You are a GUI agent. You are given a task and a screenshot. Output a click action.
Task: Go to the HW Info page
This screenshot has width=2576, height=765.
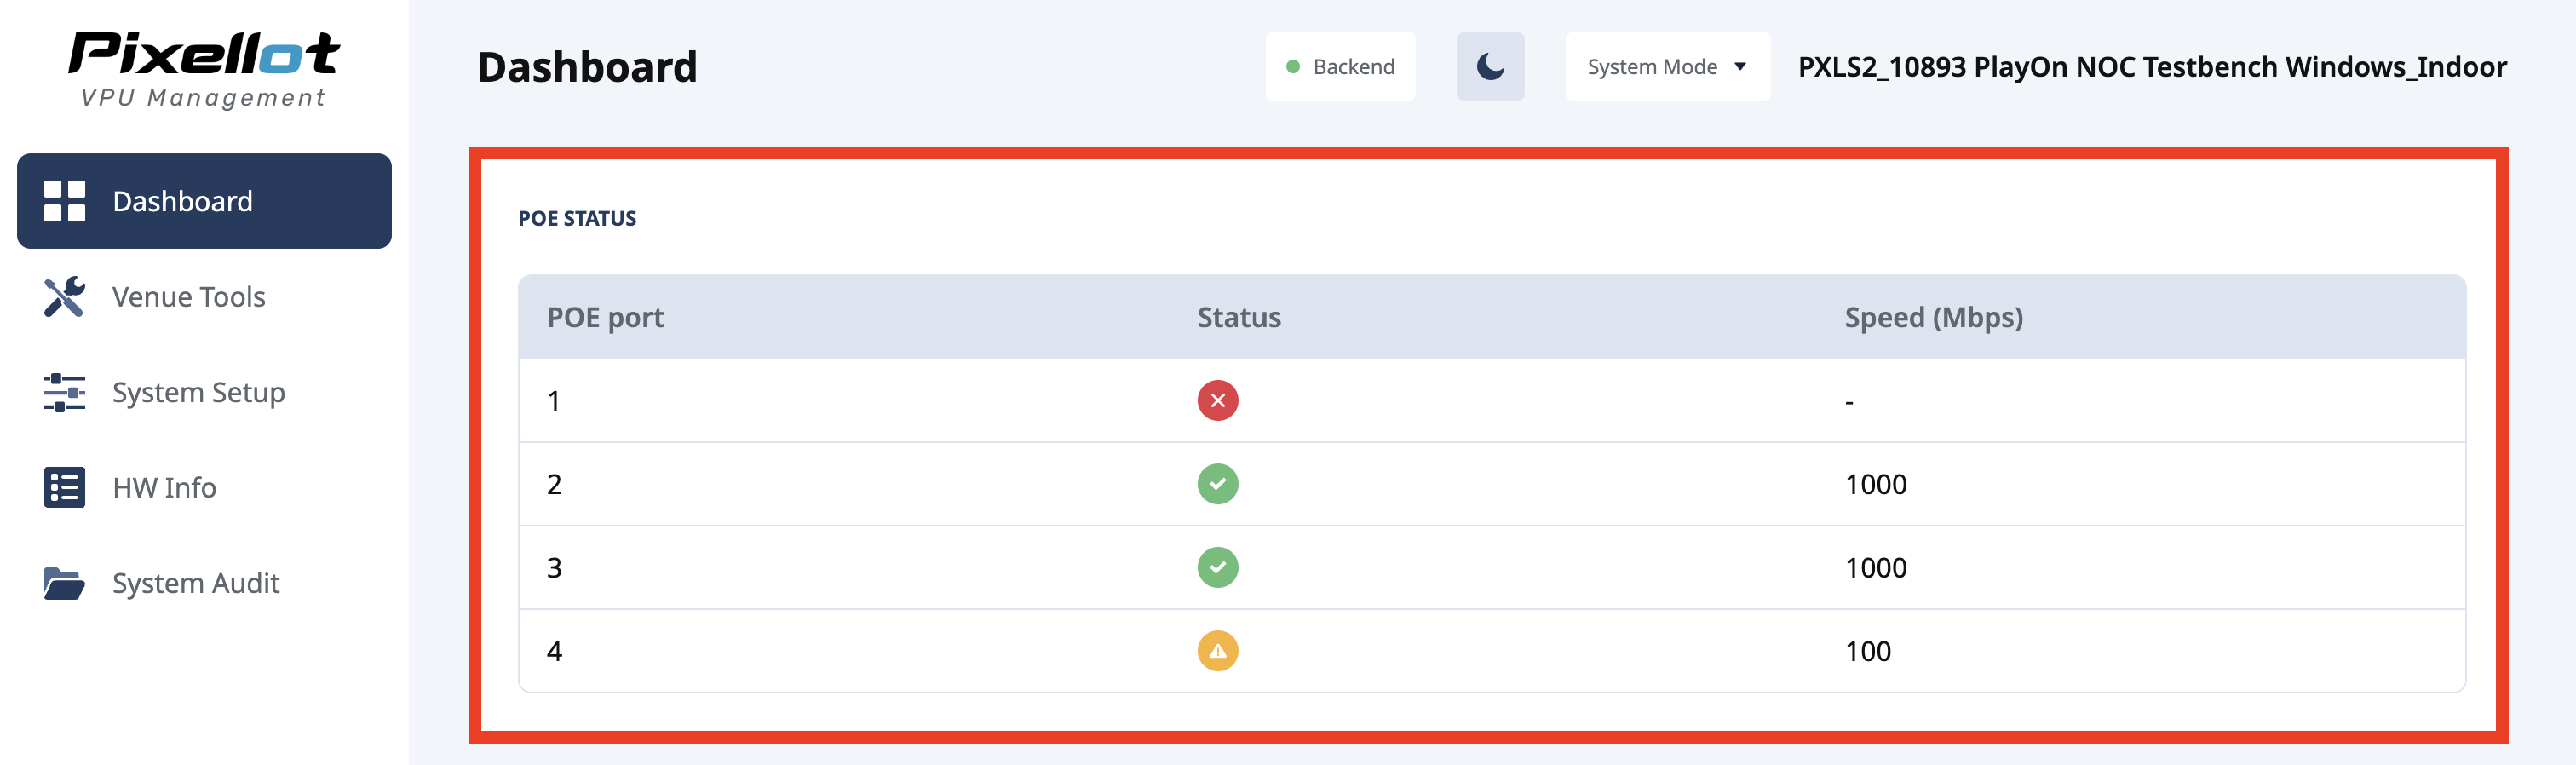[x=164, y=488]
